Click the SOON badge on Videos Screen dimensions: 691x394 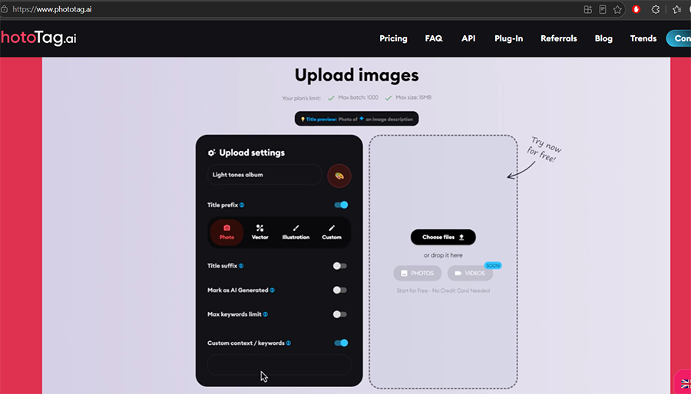(493, 265)
